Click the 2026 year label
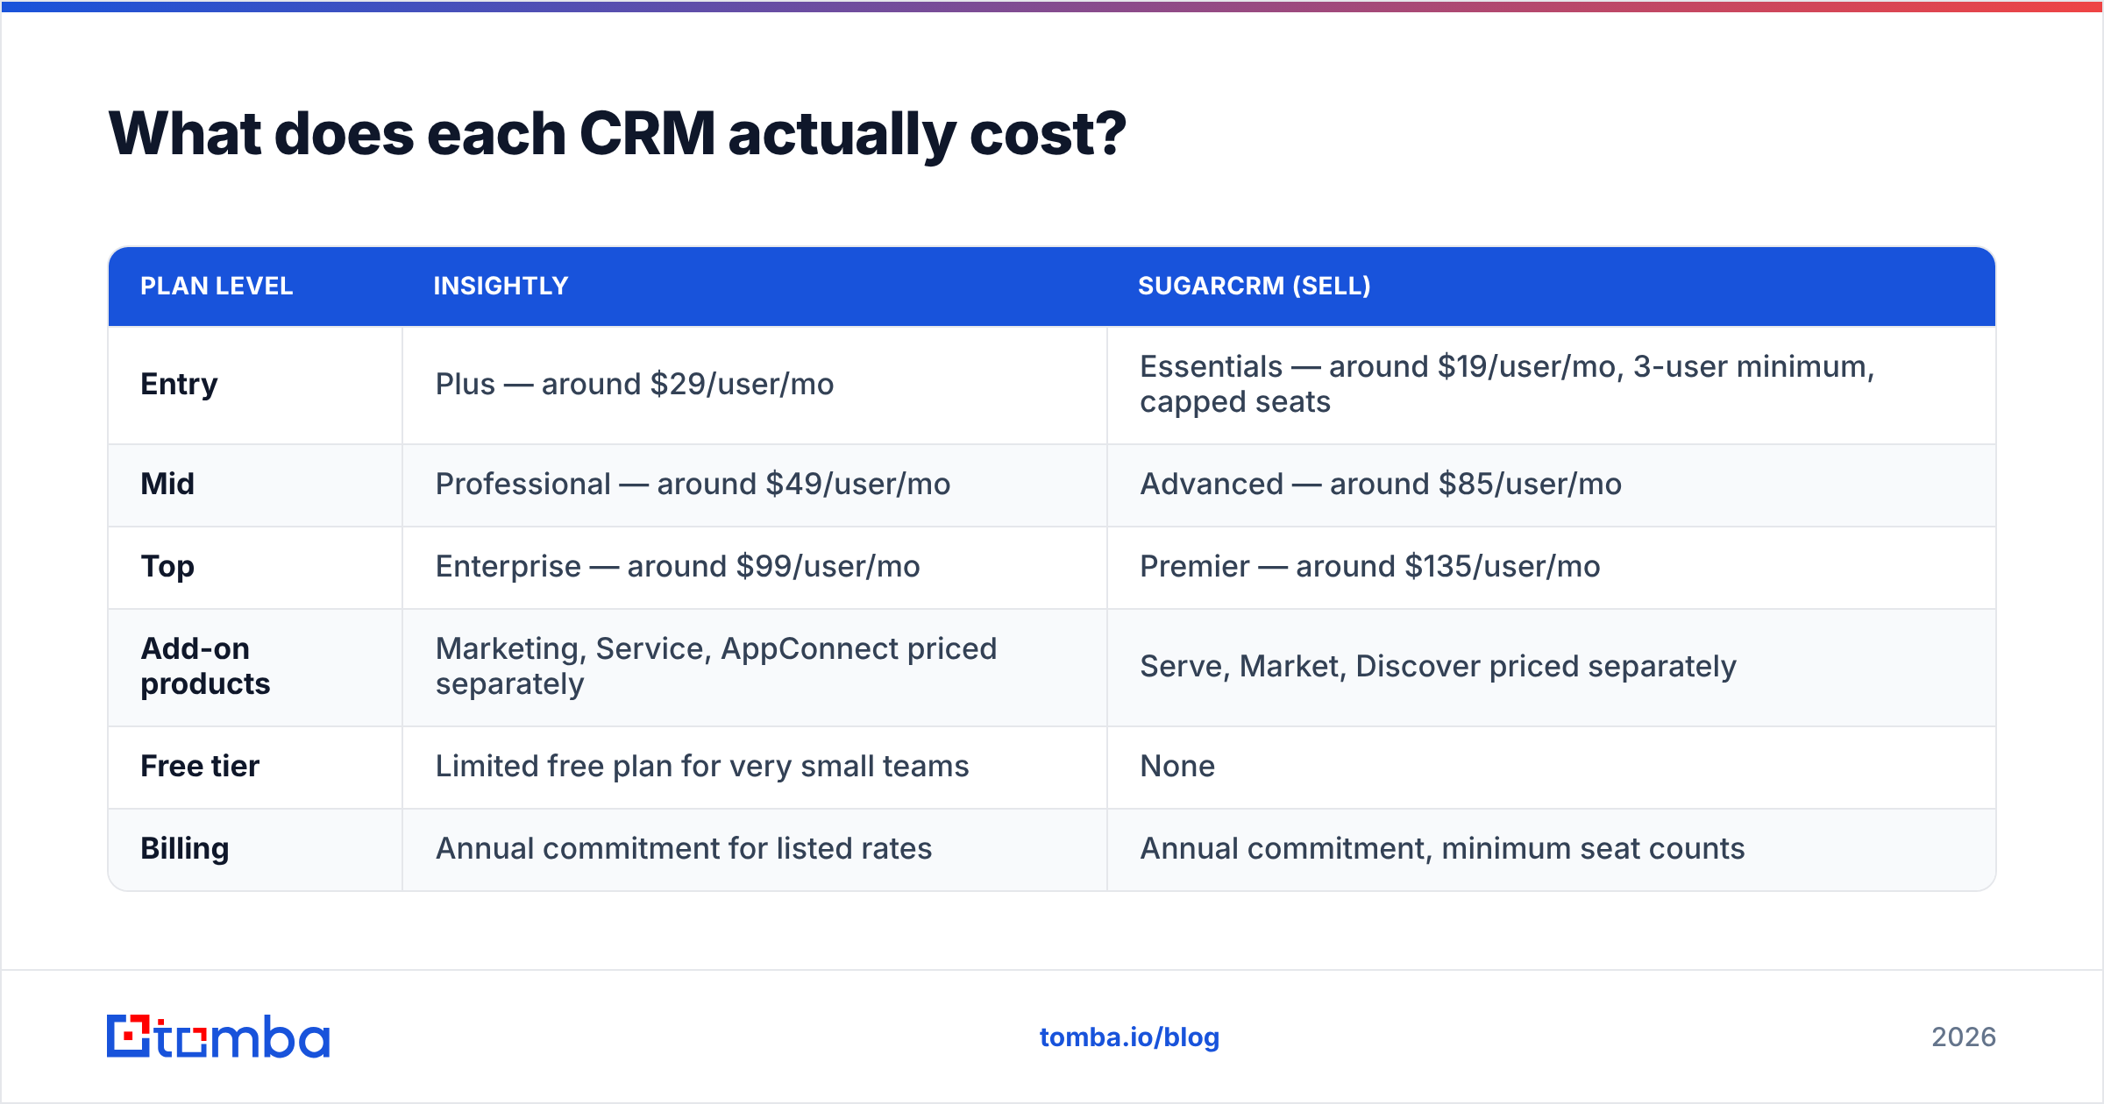The height and width of the screenshot is (1104, 2104). [1964, 1037]
